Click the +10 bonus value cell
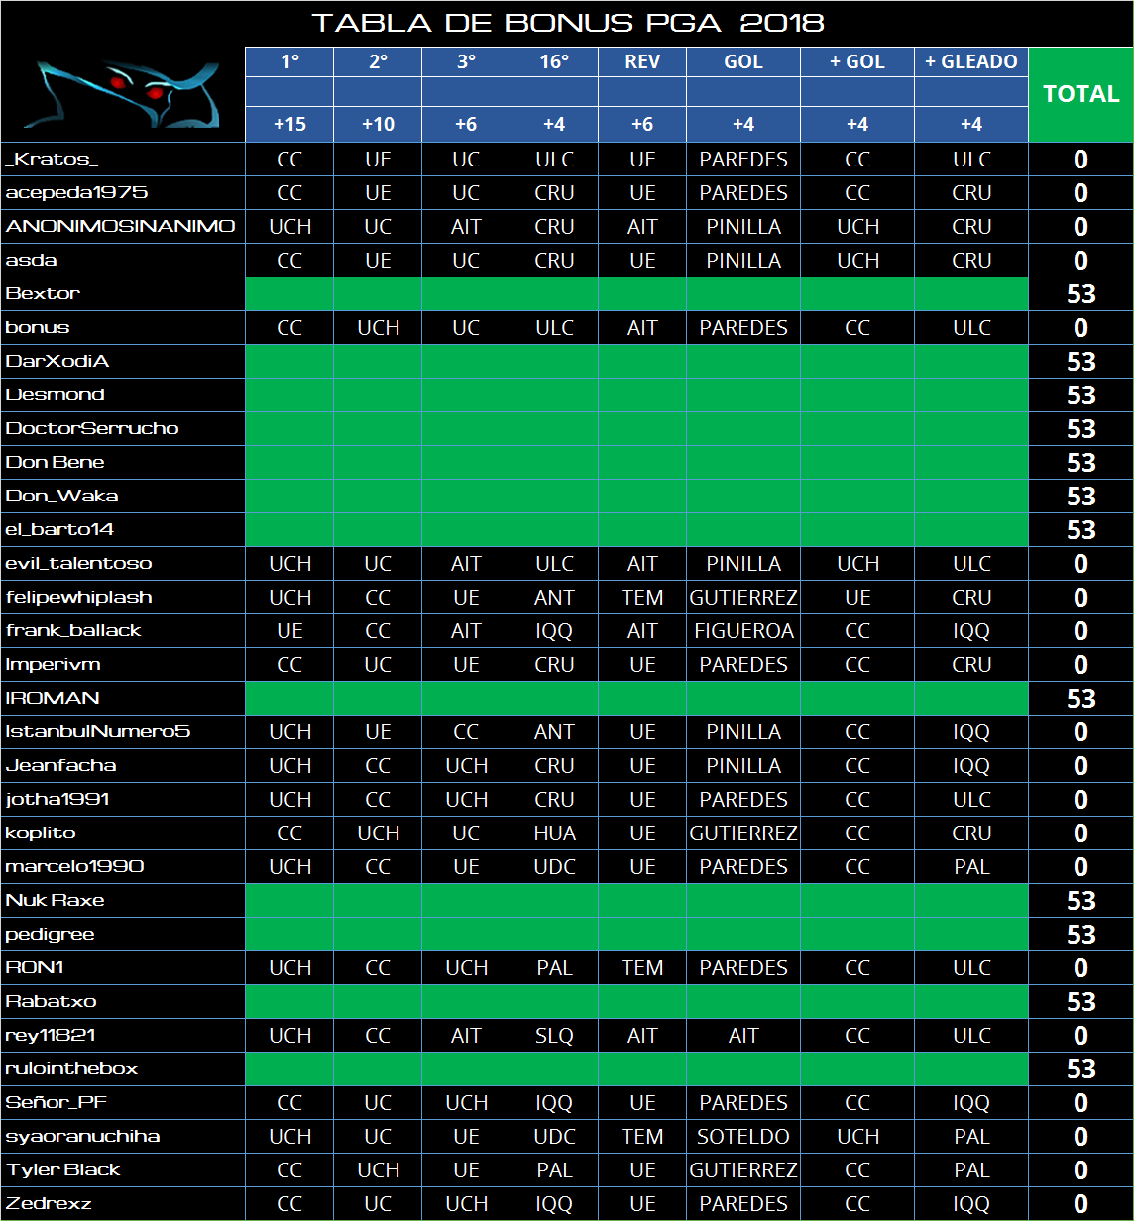1134x1221 pixels. coord(378,125)
